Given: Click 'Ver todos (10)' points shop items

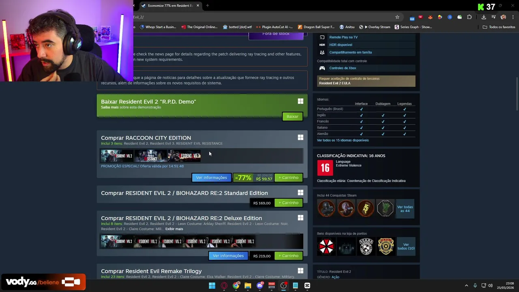Looking at the screenshot, I should (406, 247).
